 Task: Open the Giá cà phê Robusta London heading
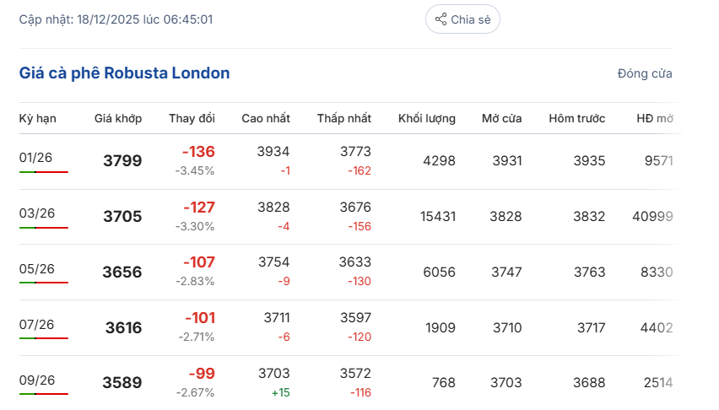pos(124,73)
